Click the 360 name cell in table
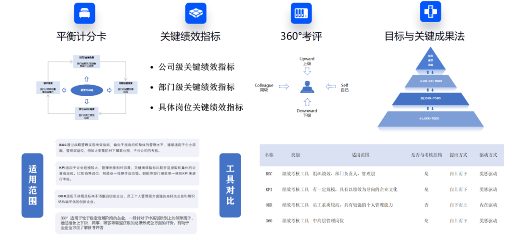Viewport: 520px width, 242px height. pyautogui.click(x=269, y=221)
